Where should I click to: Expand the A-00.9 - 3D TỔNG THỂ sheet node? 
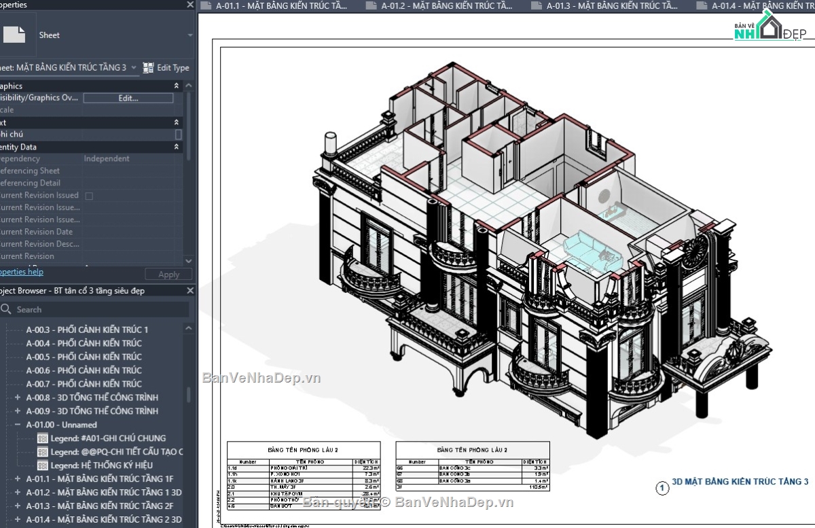tap(18, 411)
